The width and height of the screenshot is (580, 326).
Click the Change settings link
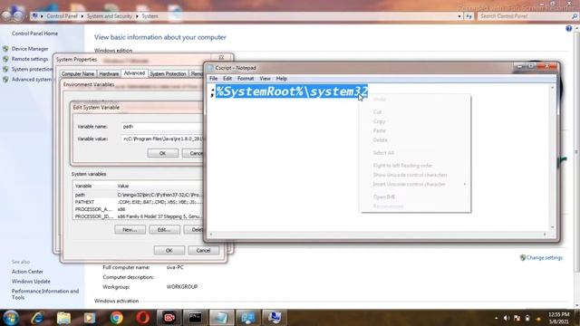[x=544, y=257]
